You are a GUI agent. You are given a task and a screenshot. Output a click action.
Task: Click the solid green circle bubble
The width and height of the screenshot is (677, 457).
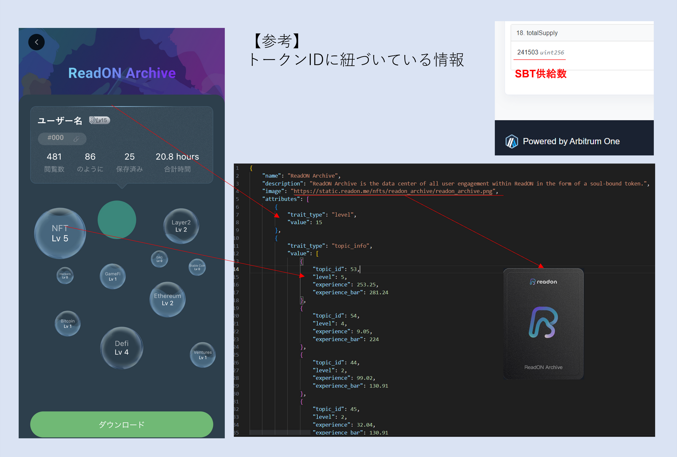pos(117,220)
